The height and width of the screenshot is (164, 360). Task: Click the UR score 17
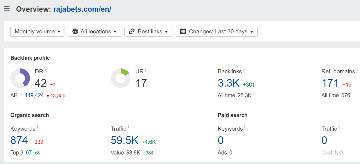point(141,83)
